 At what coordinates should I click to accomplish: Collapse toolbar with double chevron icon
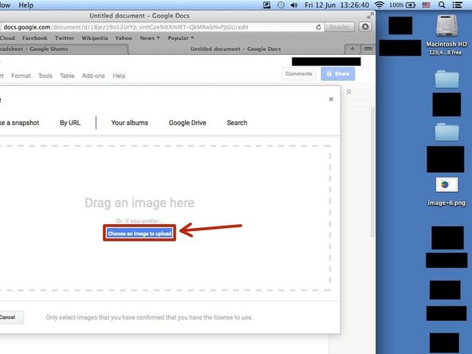click(x=348, y=92)
